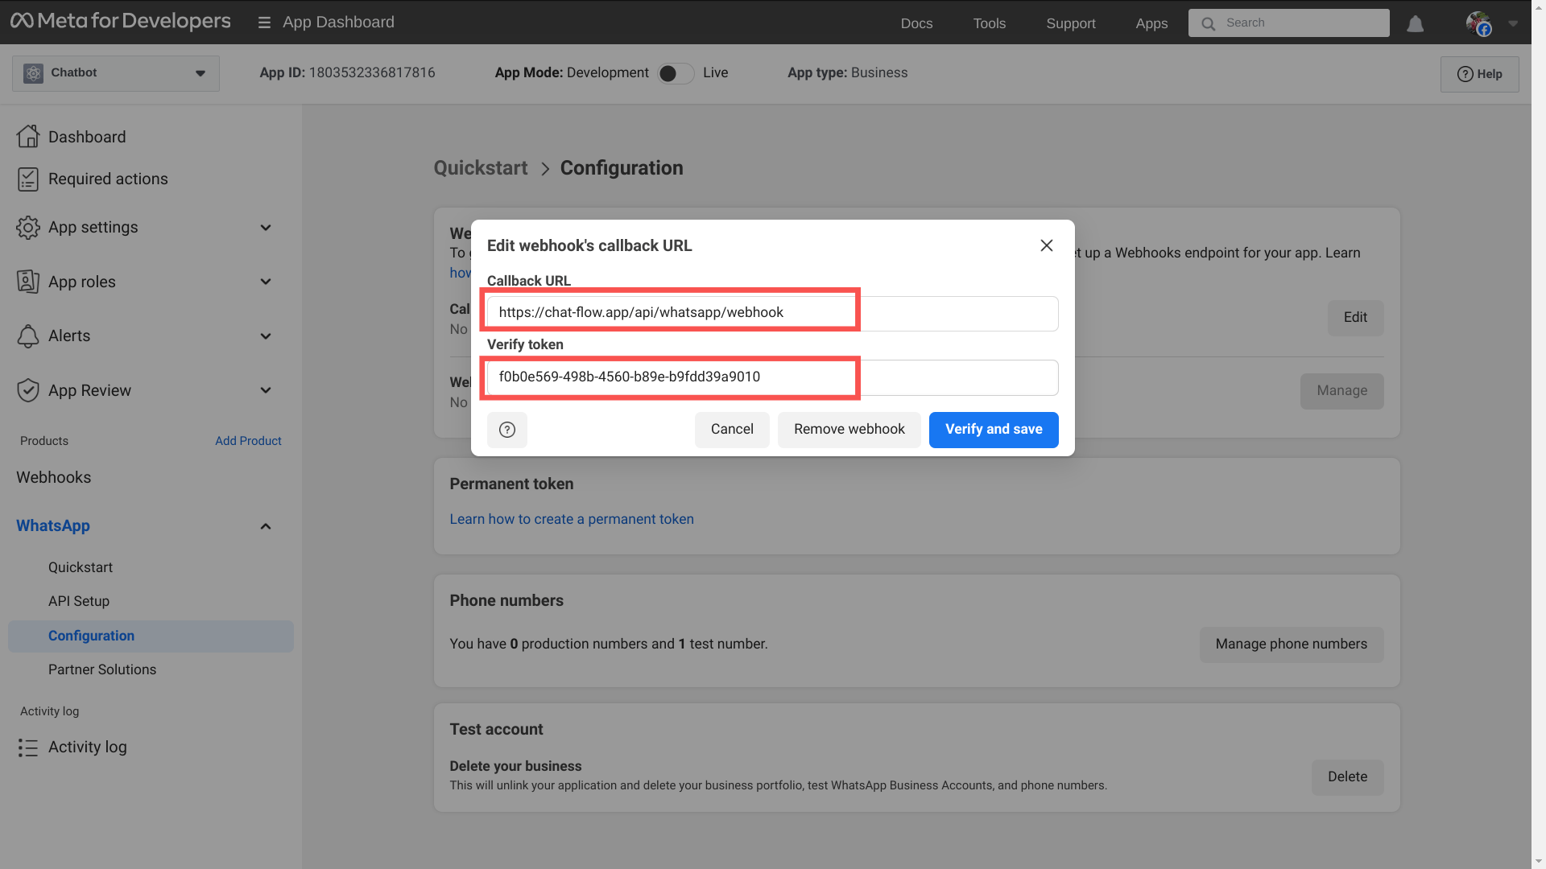Click the Alerts bell icon in sidebar

pos(28,336)
